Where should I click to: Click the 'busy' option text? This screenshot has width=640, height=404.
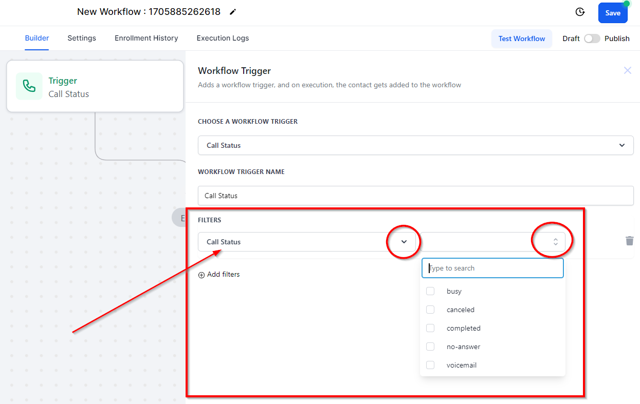(x=454, y=291)
